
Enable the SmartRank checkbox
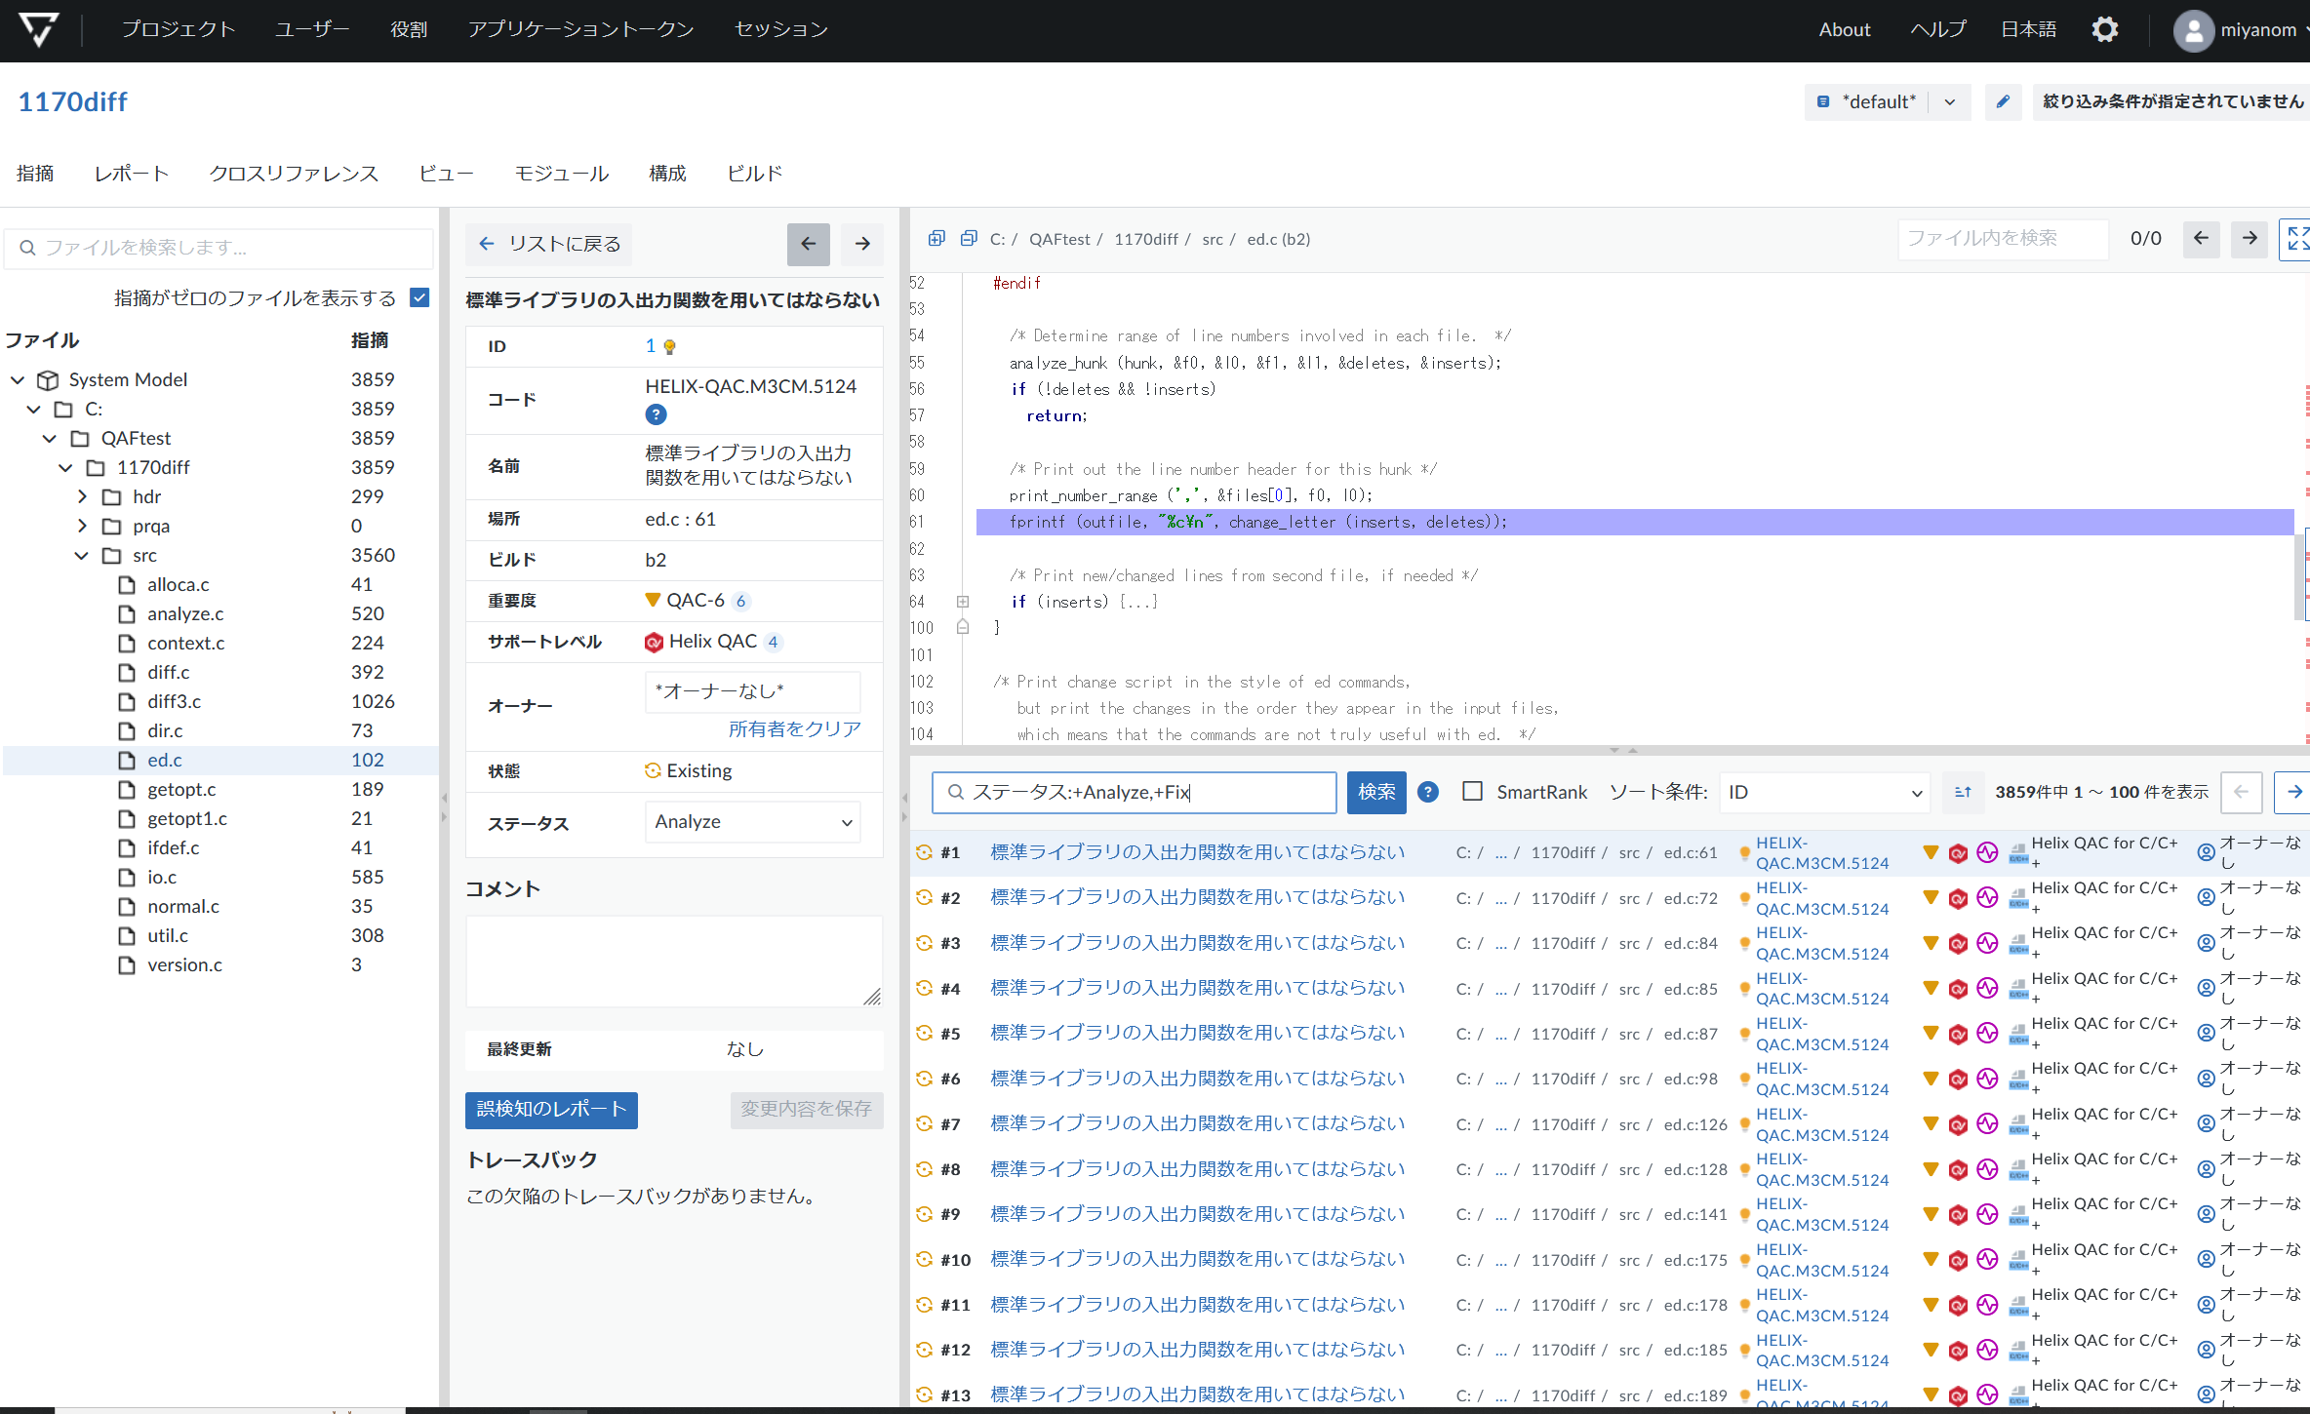pos(1472,792)
